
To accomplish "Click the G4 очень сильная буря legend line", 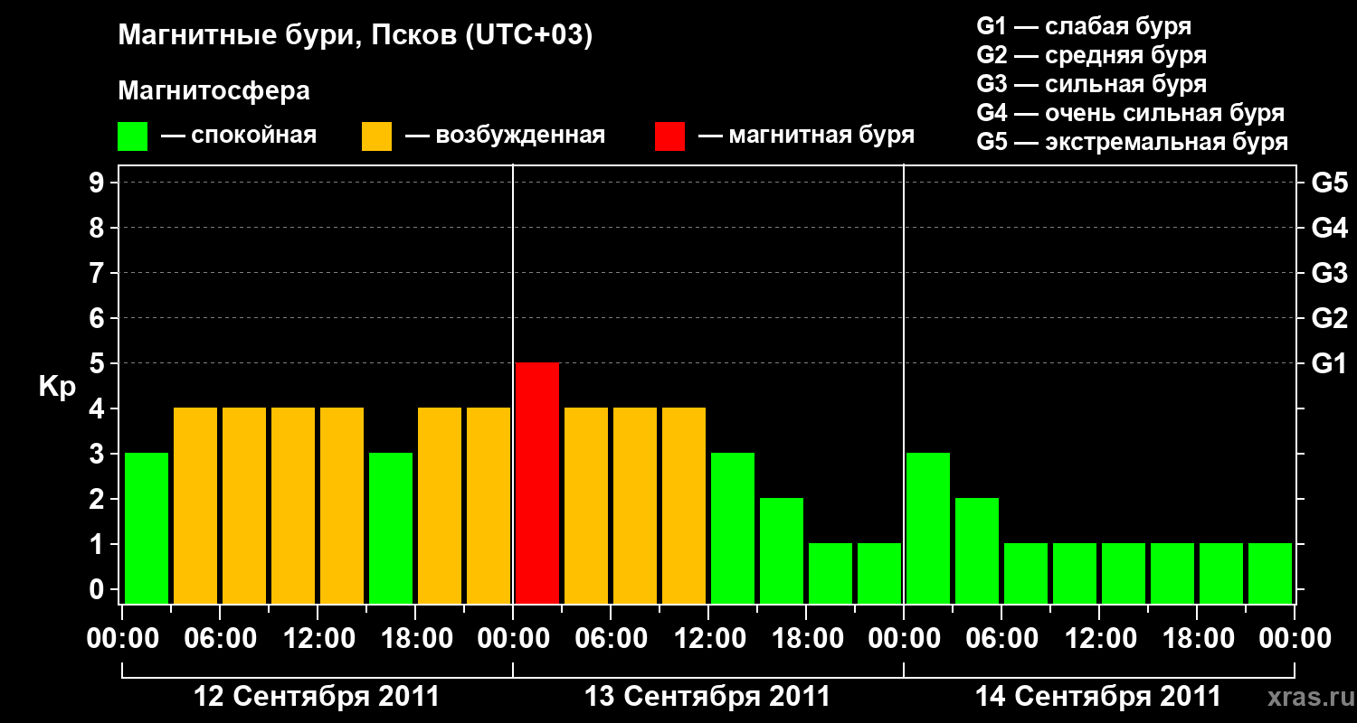I will 1131,113.
